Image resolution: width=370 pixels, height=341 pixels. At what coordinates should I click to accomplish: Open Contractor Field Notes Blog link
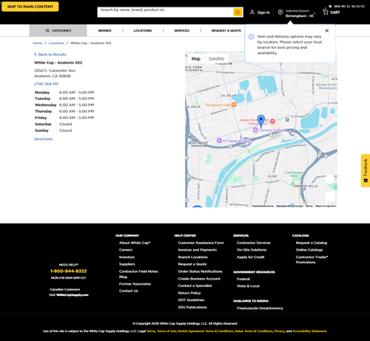138,274
